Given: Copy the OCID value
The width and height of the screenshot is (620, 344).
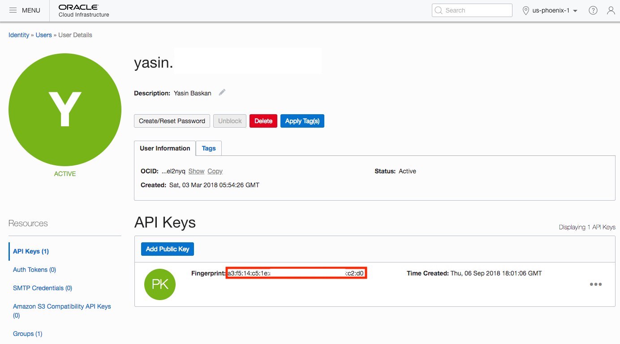Looking at the screenshot, I should point(215,171).
